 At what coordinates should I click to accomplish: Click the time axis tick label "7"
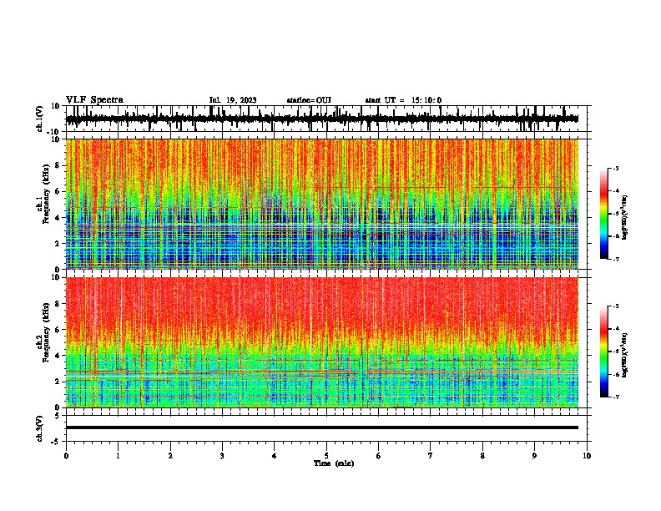[x=431, y=456]
